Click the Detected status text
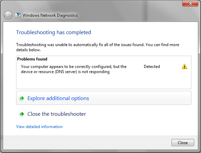201x153 pixels. pyautogui.click(x=152, y=67)
